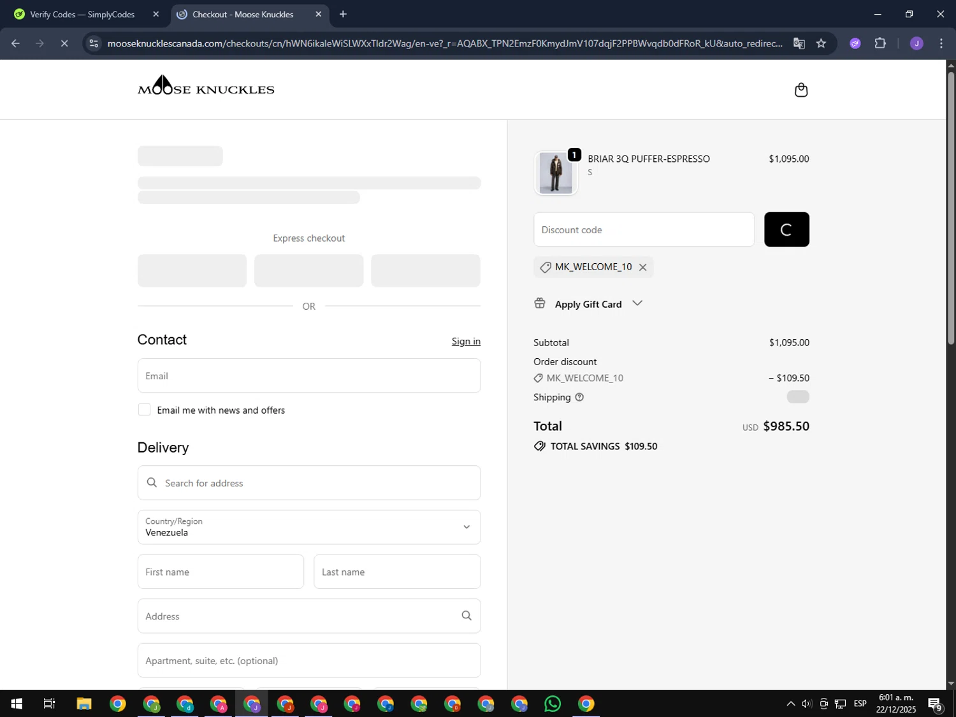Open the Briar 3Q Puffer product thumbnail

click(556, 173)
